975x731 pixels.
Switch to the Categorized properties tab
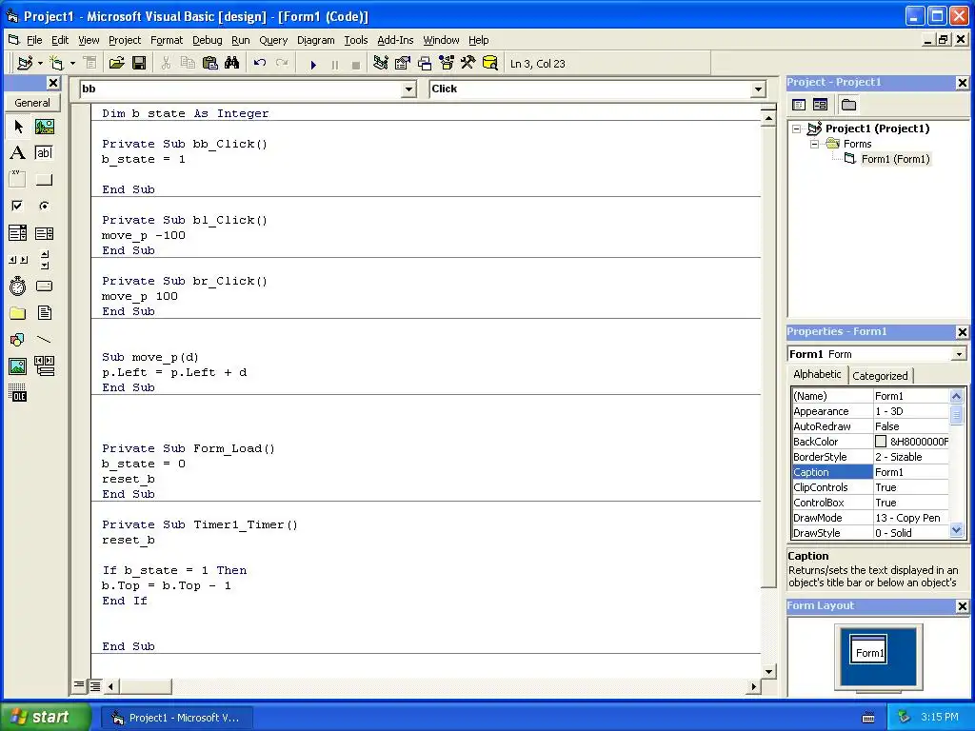coord(879,375)
